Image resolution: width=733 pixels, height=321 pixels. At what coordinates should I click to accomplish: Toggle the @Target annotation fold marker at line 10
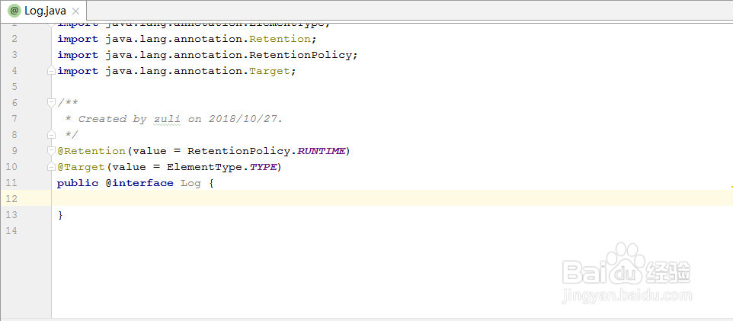point(51,167)
